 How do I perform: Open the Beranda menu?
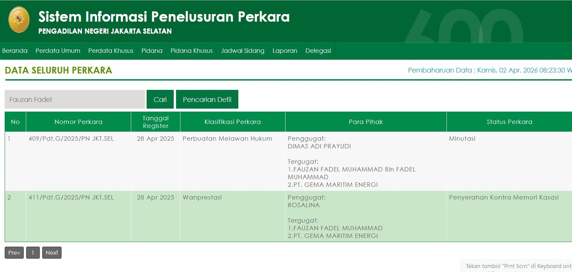coord(15,51)
